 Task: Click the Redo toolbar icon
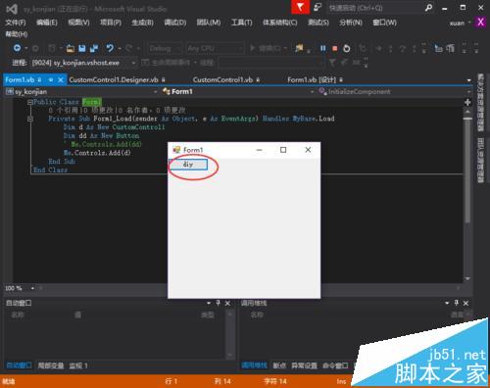coord(129,49)
